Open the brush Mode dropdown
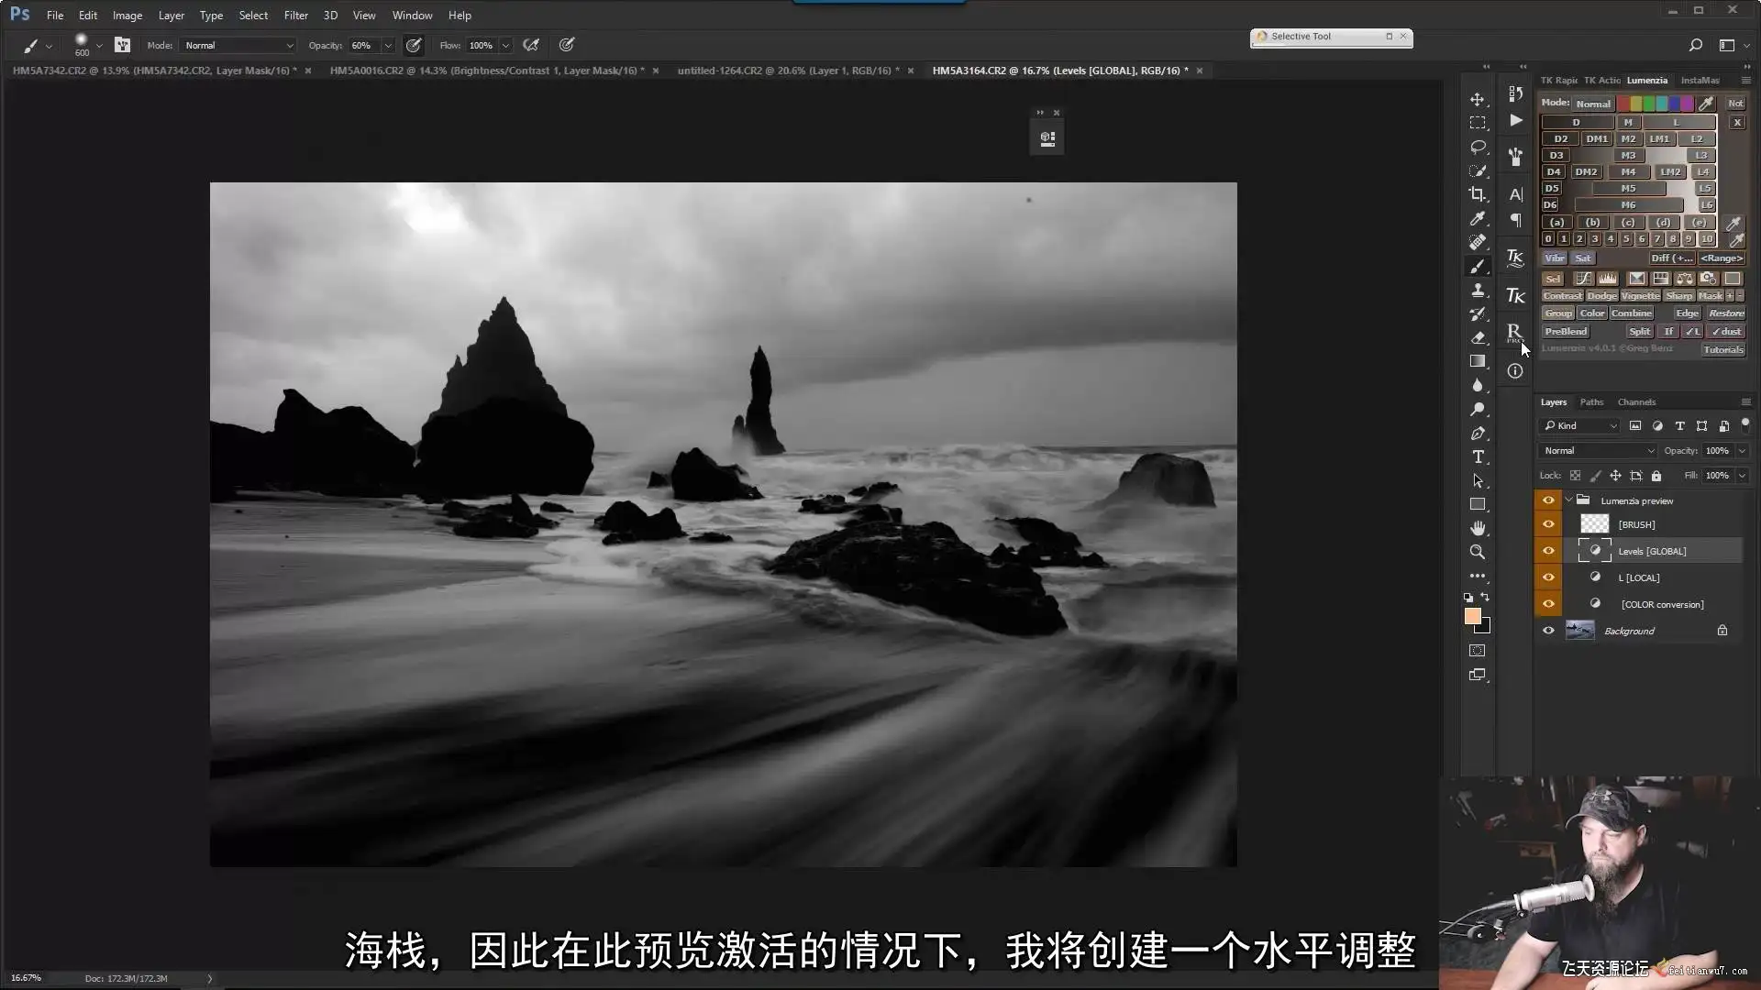Screen dimensions: 1761x990 pyautogui.click(x=238, y=45)
